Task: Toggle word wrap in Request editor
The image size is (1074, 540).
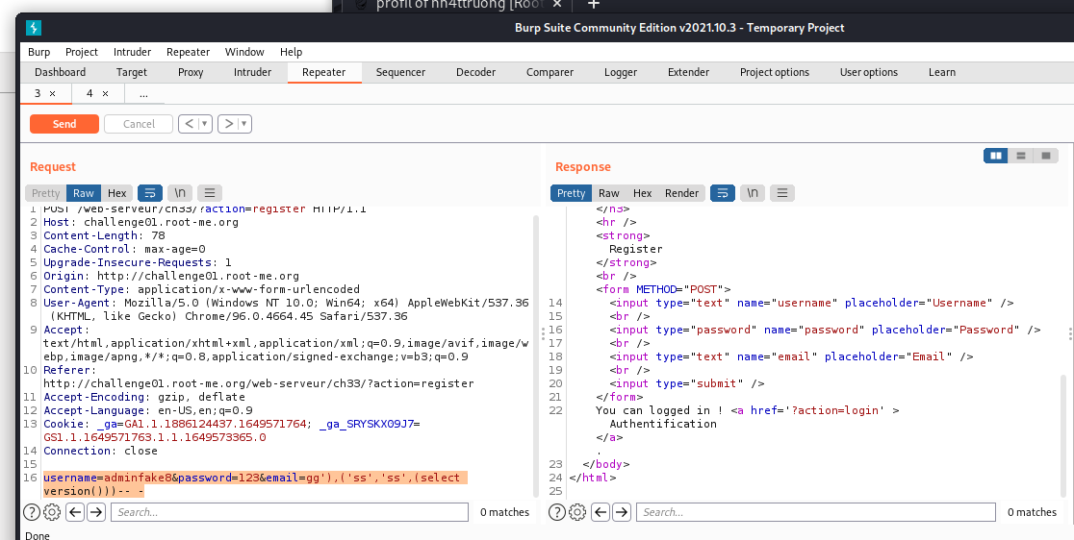Action: 150,193
